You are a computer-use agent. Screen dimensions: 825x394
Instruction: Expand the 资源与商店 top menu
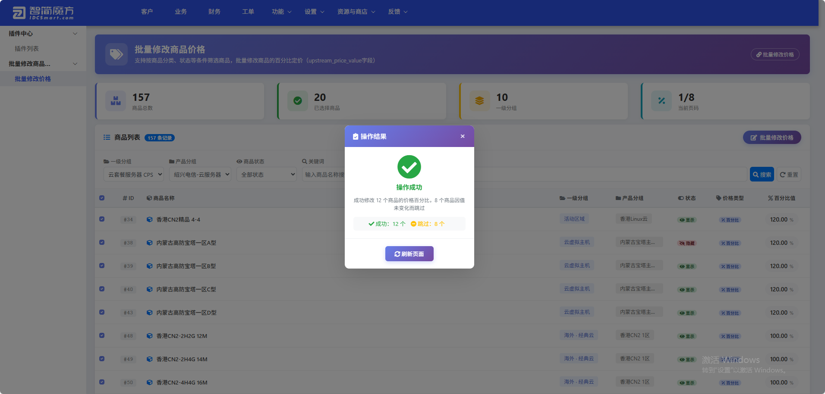pos(356,12)
